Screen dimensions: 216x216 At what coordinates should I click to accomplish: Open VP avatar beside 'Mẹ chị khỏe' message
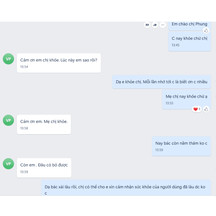coord(8,120)
